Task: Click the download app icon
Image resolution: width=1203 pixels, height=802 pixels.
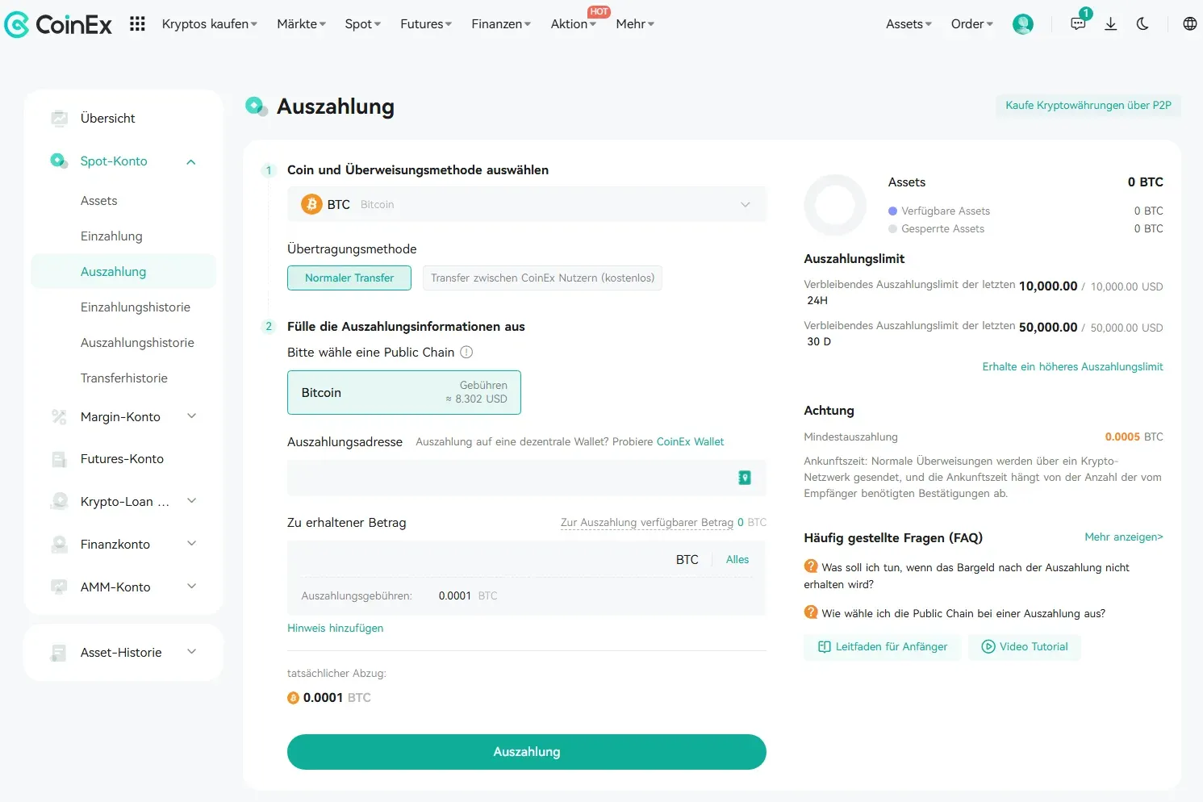Action: coord(1111,24)
